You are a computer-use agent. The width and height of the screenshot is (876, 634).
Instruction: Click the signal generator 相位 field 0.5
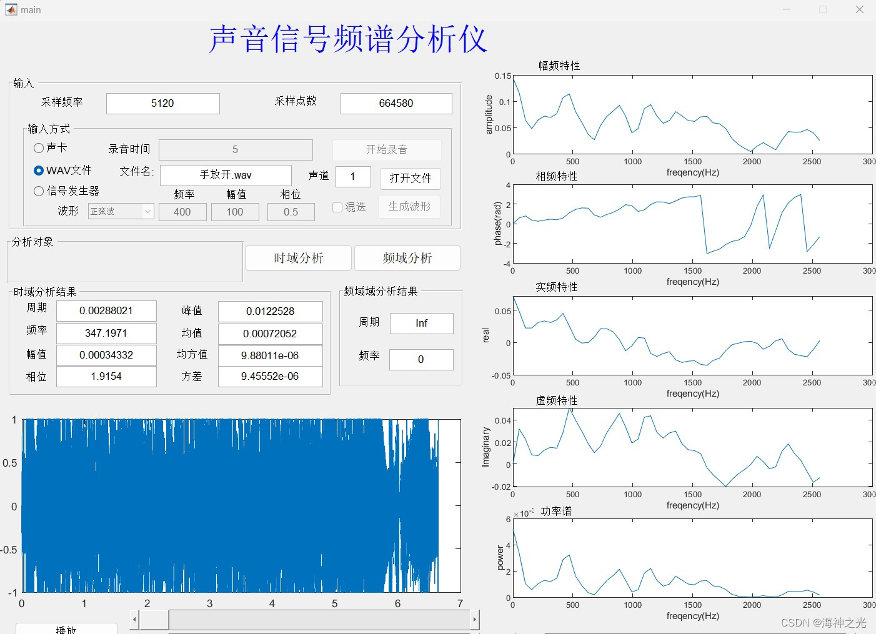(x=291, y=212)
